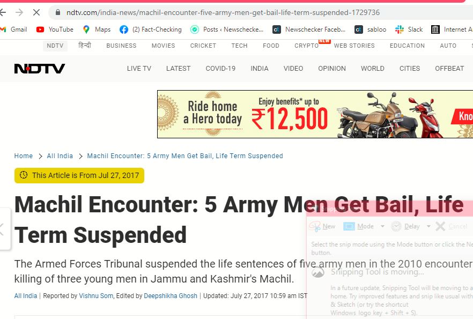Screen dimensions: 473x319
Task: Expand the left side panel arrow
Action: click(2, 229)
